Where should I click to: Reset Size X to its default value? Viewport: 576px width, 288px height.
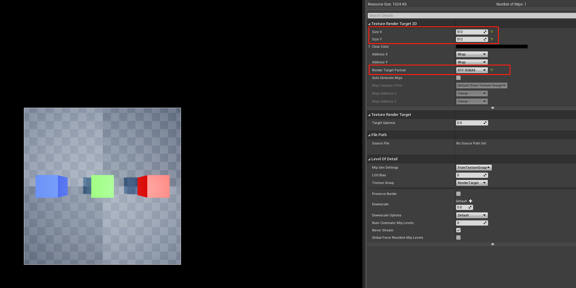(491, 32)
